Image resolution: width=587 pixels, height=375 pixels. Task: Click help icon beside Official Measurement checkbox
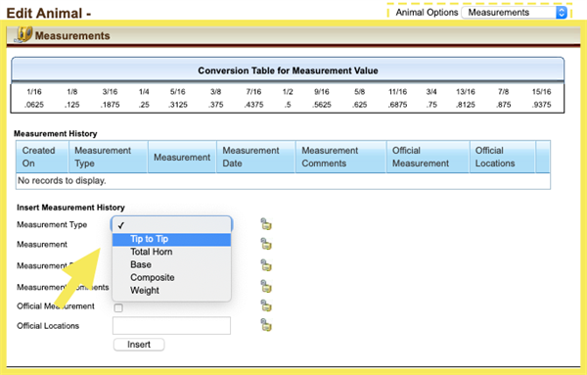266,305
